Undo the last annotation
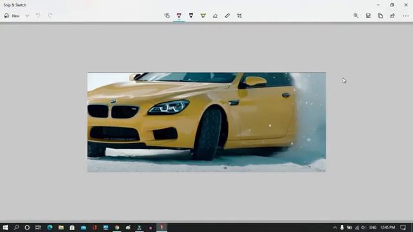Viewport: 413px width, 232px height. 38,15
